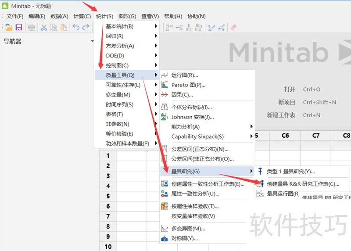Select worksheet row header 8
The width and height of the screenshot is (351, 251).
(108, 226)
